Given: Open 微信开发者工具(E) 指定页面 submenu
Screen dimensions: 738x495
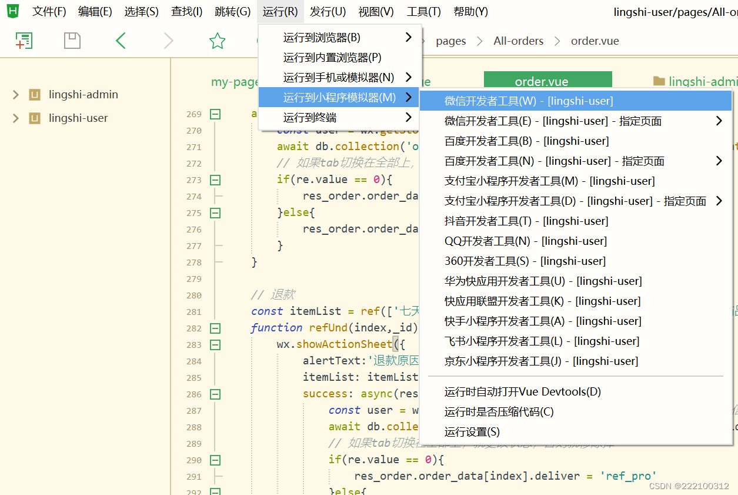Looking at the screenshot, I should coord(576,121).
